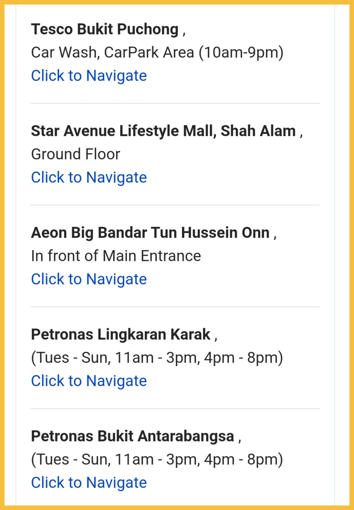The width and height of the screenshot is (354, 510).
Task: Open navigation for Star Avenue Lifestyle Mall
Action: tap(89, 178)
